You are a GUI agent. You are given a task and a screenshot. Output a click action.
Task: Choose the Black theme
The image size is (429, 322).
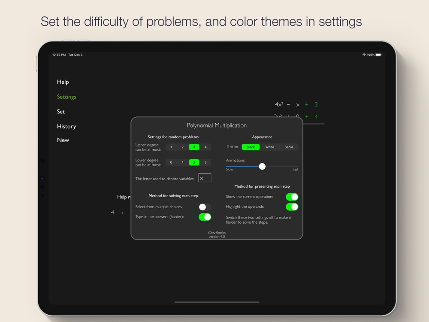tap(251, 147)
